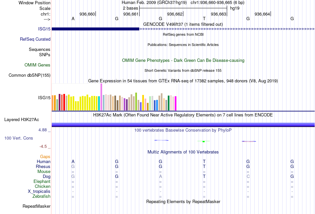Click the cyan GTEx expression bar
Image resolution: width=315 pixels, height=214 pixels.
99,104
